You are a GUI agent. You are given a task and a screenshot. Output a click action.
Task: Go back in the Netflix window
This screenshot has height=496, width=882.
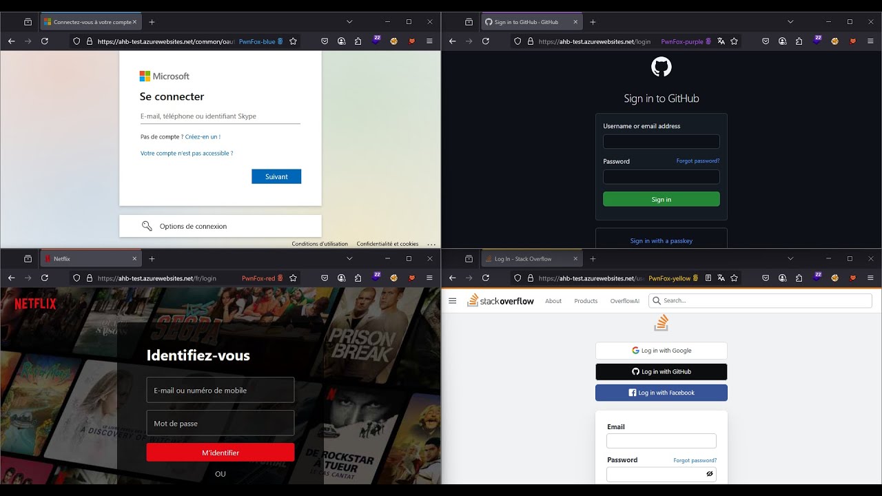point(12,278)
